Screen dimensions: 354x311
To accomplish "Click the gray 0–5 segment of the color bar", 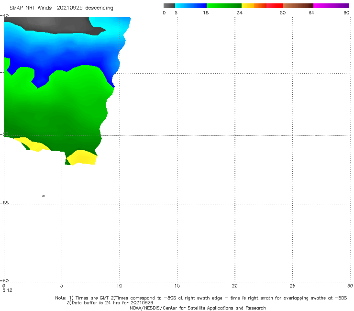I will (169, 6).
